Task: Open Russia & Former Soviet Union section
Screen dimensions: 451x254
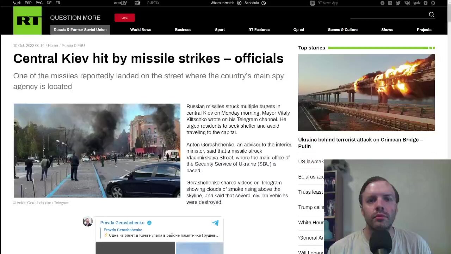Action: pyautogui.click(x=80, y=30)
